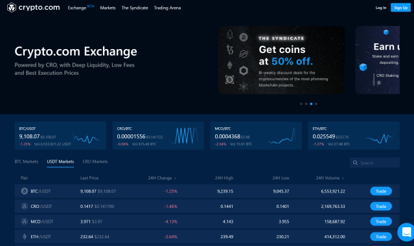Click the BTC coin icon in BTC/USDT row
Image resolution: width=414 pixels, height=246 pixels.
pos(25,191)
